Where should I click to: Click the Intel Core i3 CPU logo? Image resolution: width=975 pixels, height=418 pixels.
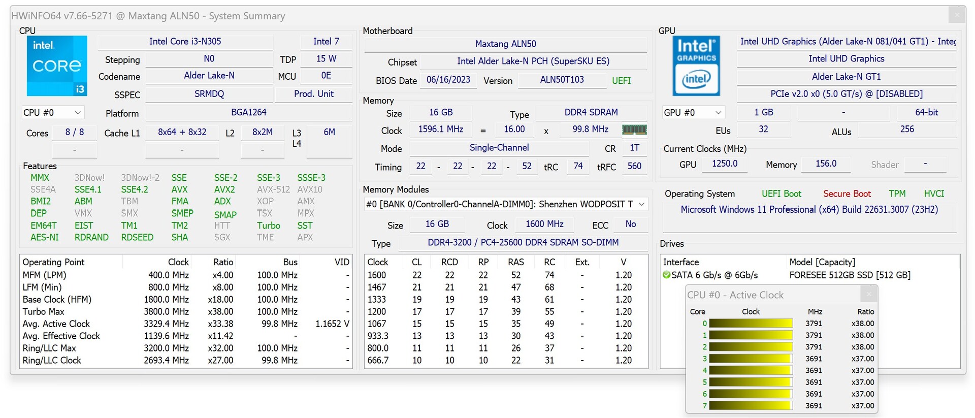(x=57, y=66)
